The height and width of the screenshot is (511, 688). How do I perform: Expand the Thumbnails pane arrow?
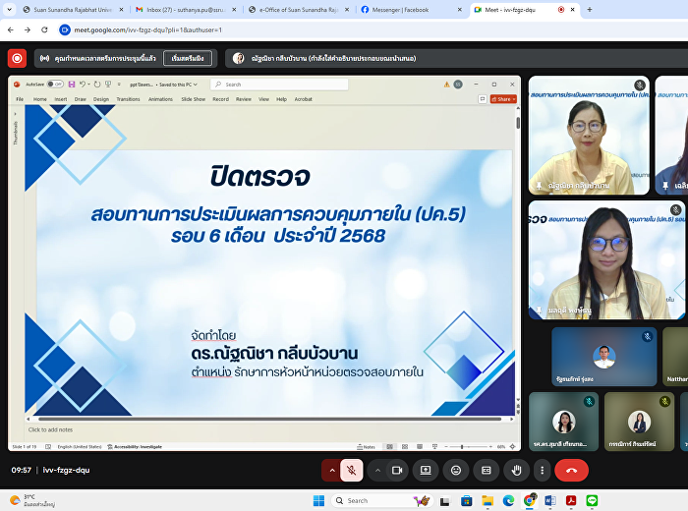(16, 114)
